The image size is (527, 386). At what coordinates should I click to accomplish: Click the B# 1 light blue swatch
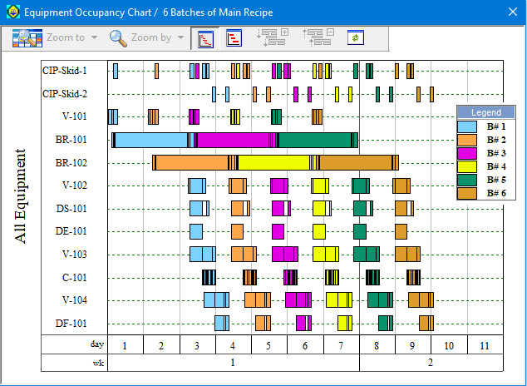[467, 126]
